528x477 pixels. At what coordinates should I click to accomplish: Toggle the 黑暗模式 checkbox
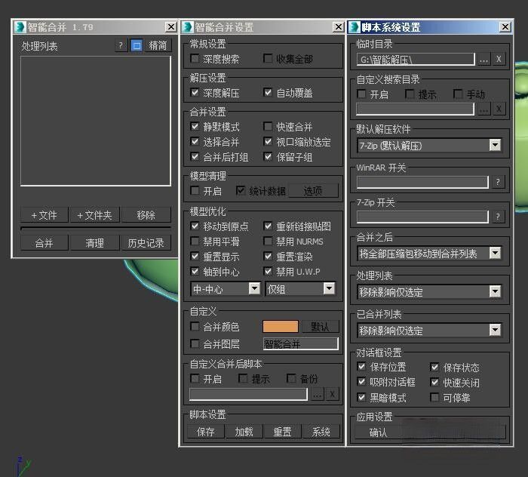(361, 398)
